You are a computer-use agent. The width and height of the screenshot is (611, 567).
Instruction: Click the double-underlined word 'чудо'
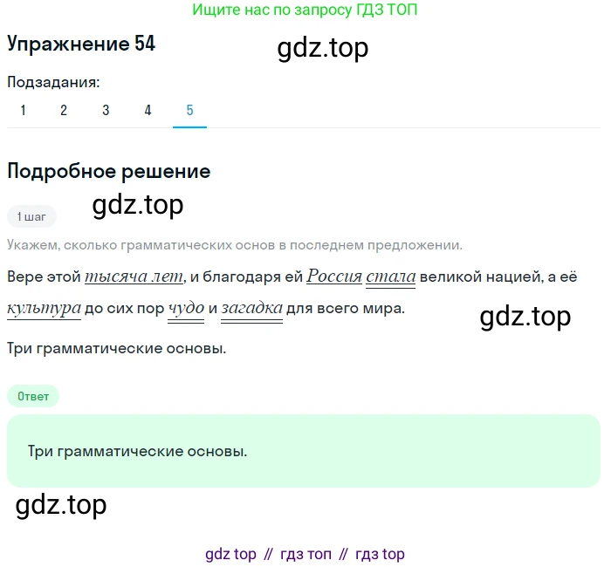(x=186, y=309)
